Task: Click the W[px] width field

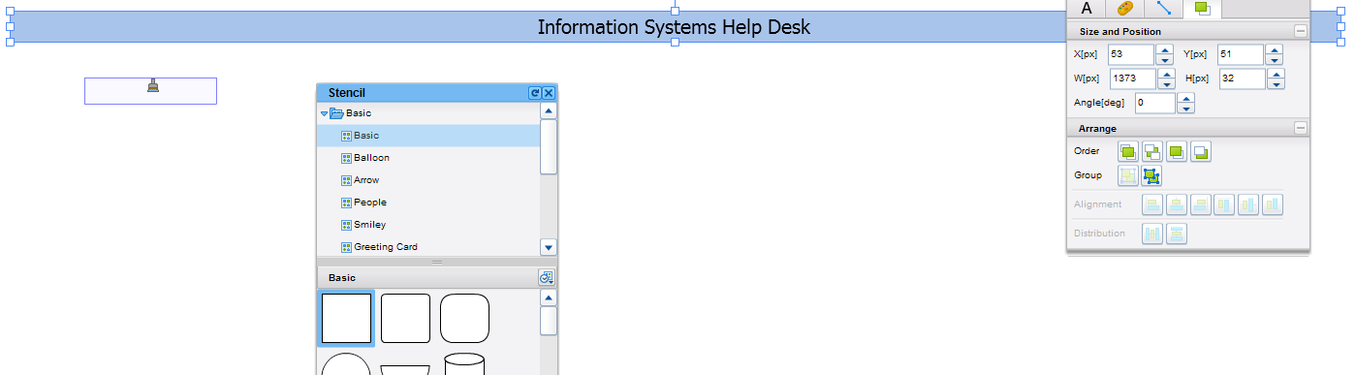Action: pyautogui.click(x=1133, y=78)
